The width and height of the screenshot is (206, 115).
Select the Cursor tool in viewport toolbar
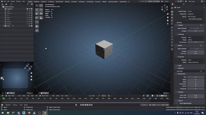[x=41, y=5]
